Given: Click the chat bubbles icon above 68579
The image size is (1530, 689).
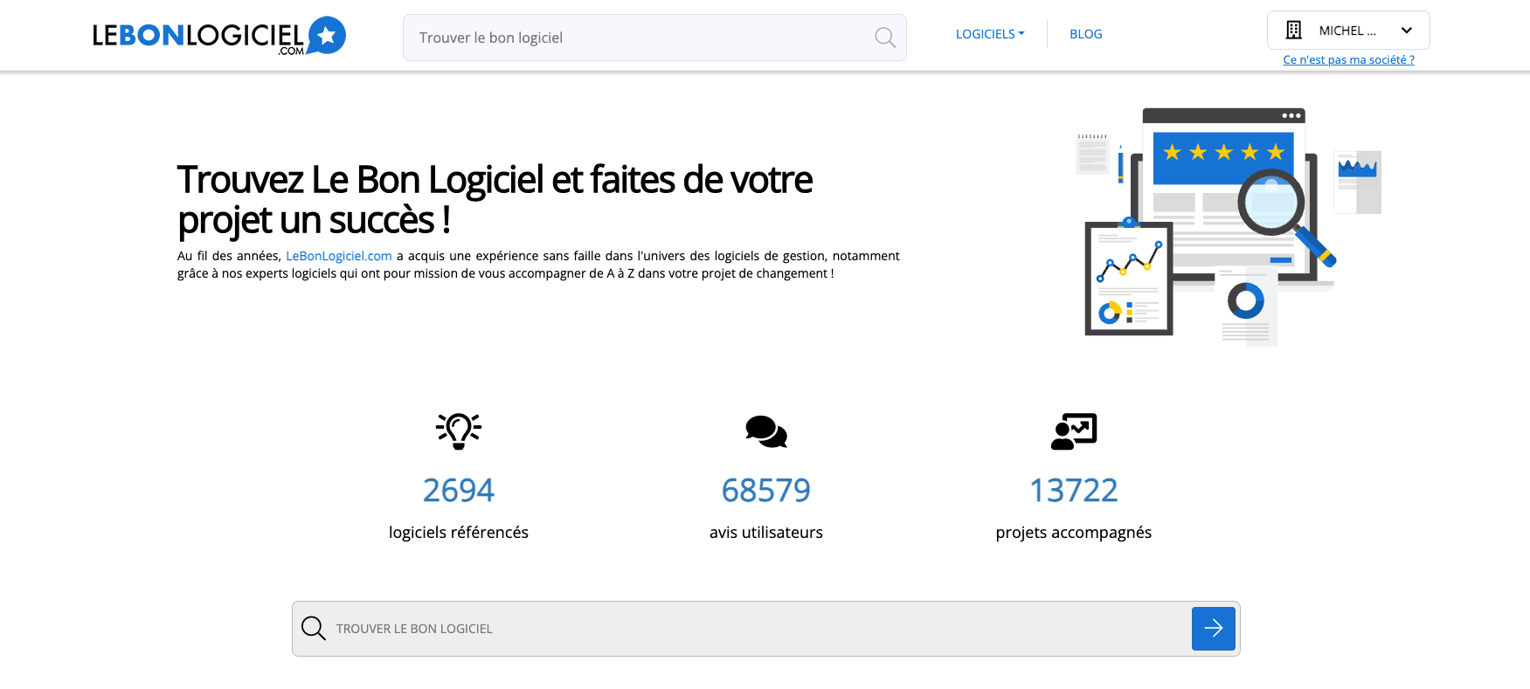Looking at the screenshot, I should coord(766,431).
